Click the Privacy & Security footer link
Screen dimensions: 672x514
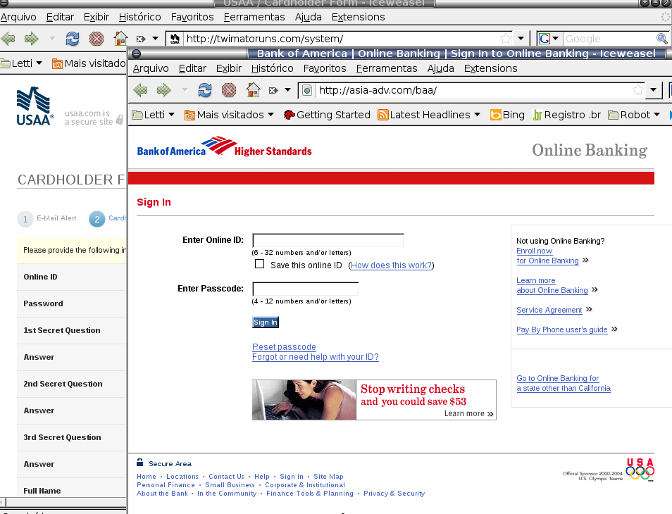pyautogui.click(x=394, y=494)
